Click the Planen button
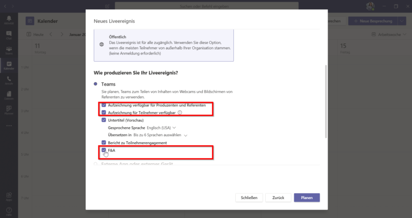This screenshot has height=218, width=412. click(x=307, y=198)
